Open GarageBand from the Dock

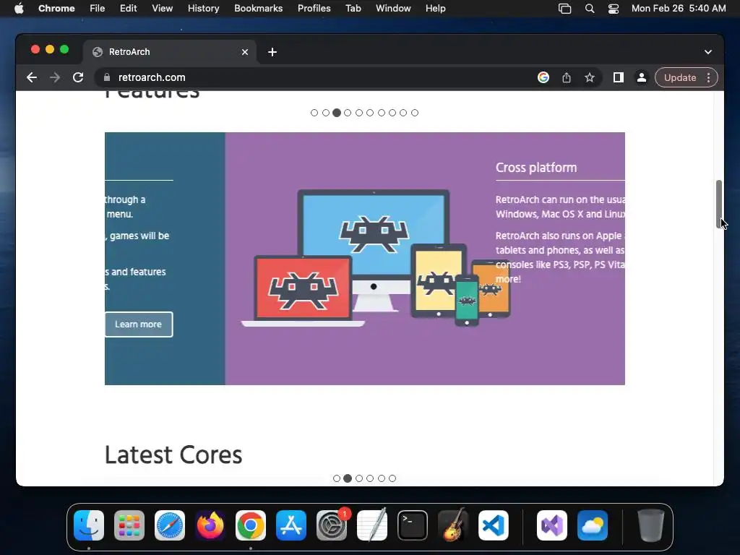click(x=453, y=525)
